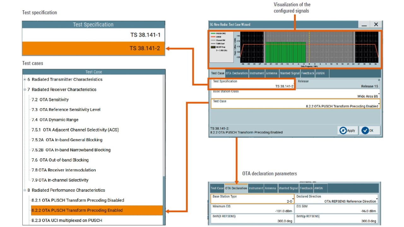Open the Feedback tab in wizard
Image resolution: width=404 pixels, height=227 pixels.
[x=307, y=73]
